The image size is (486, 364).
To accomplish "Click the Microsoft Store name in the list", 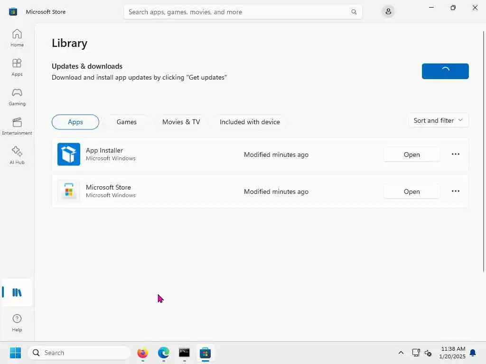I will pyautogui.click(x=108, y=187).
